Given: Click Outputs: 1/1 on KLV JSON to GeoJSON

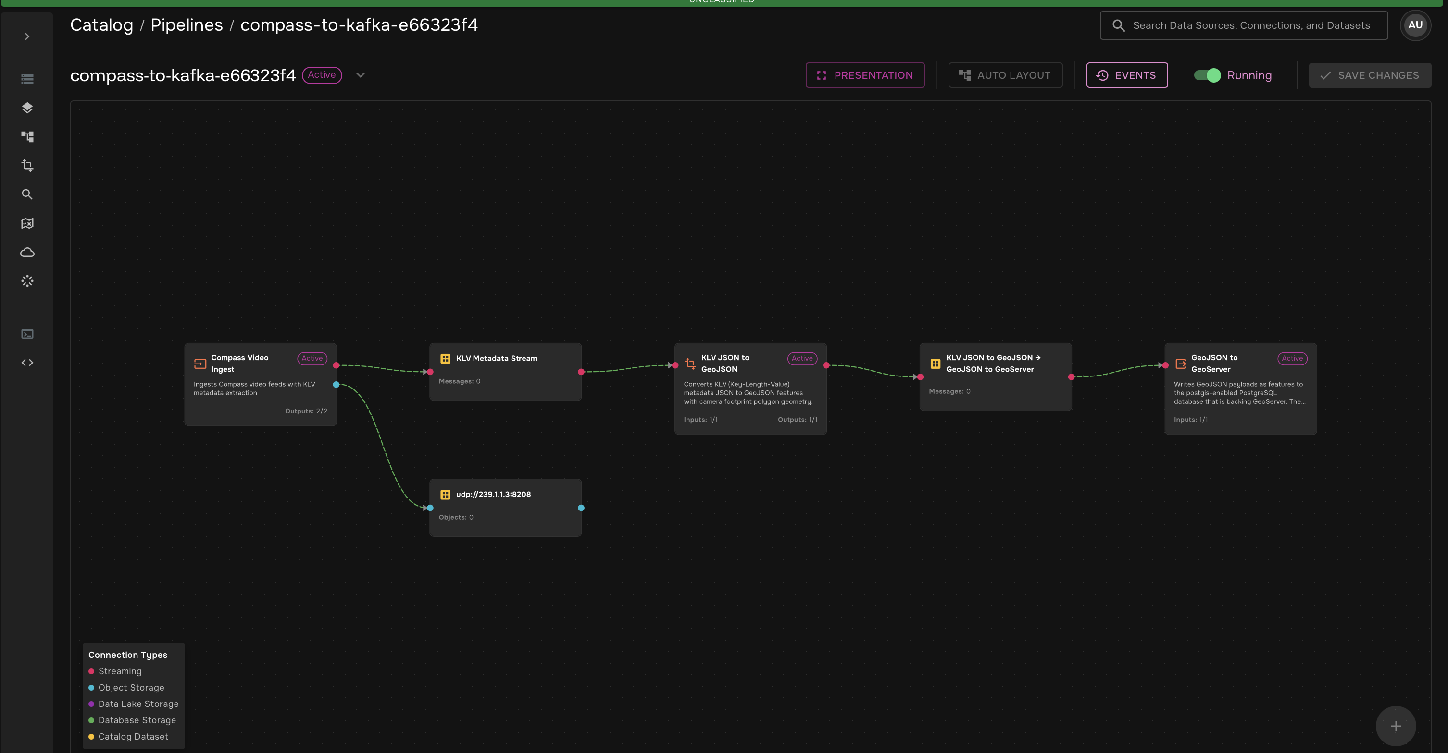Looking at the screenshot, I should pos(797,420).
